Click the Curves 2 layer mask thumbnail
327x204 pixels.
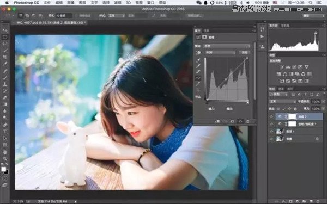tap(292, 117)
